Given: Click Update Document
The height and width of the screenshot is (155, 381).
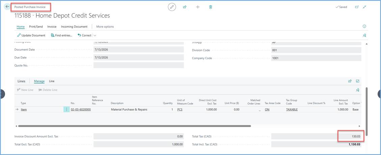Looking at the screenshot, I should tap(31, 35).
